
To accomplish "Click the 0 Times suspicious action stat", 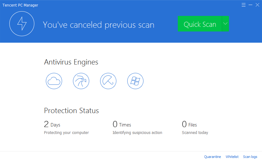I will point(122,125).
